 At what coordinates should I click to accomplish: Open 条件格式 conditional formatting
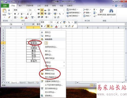tap(72, 10)
